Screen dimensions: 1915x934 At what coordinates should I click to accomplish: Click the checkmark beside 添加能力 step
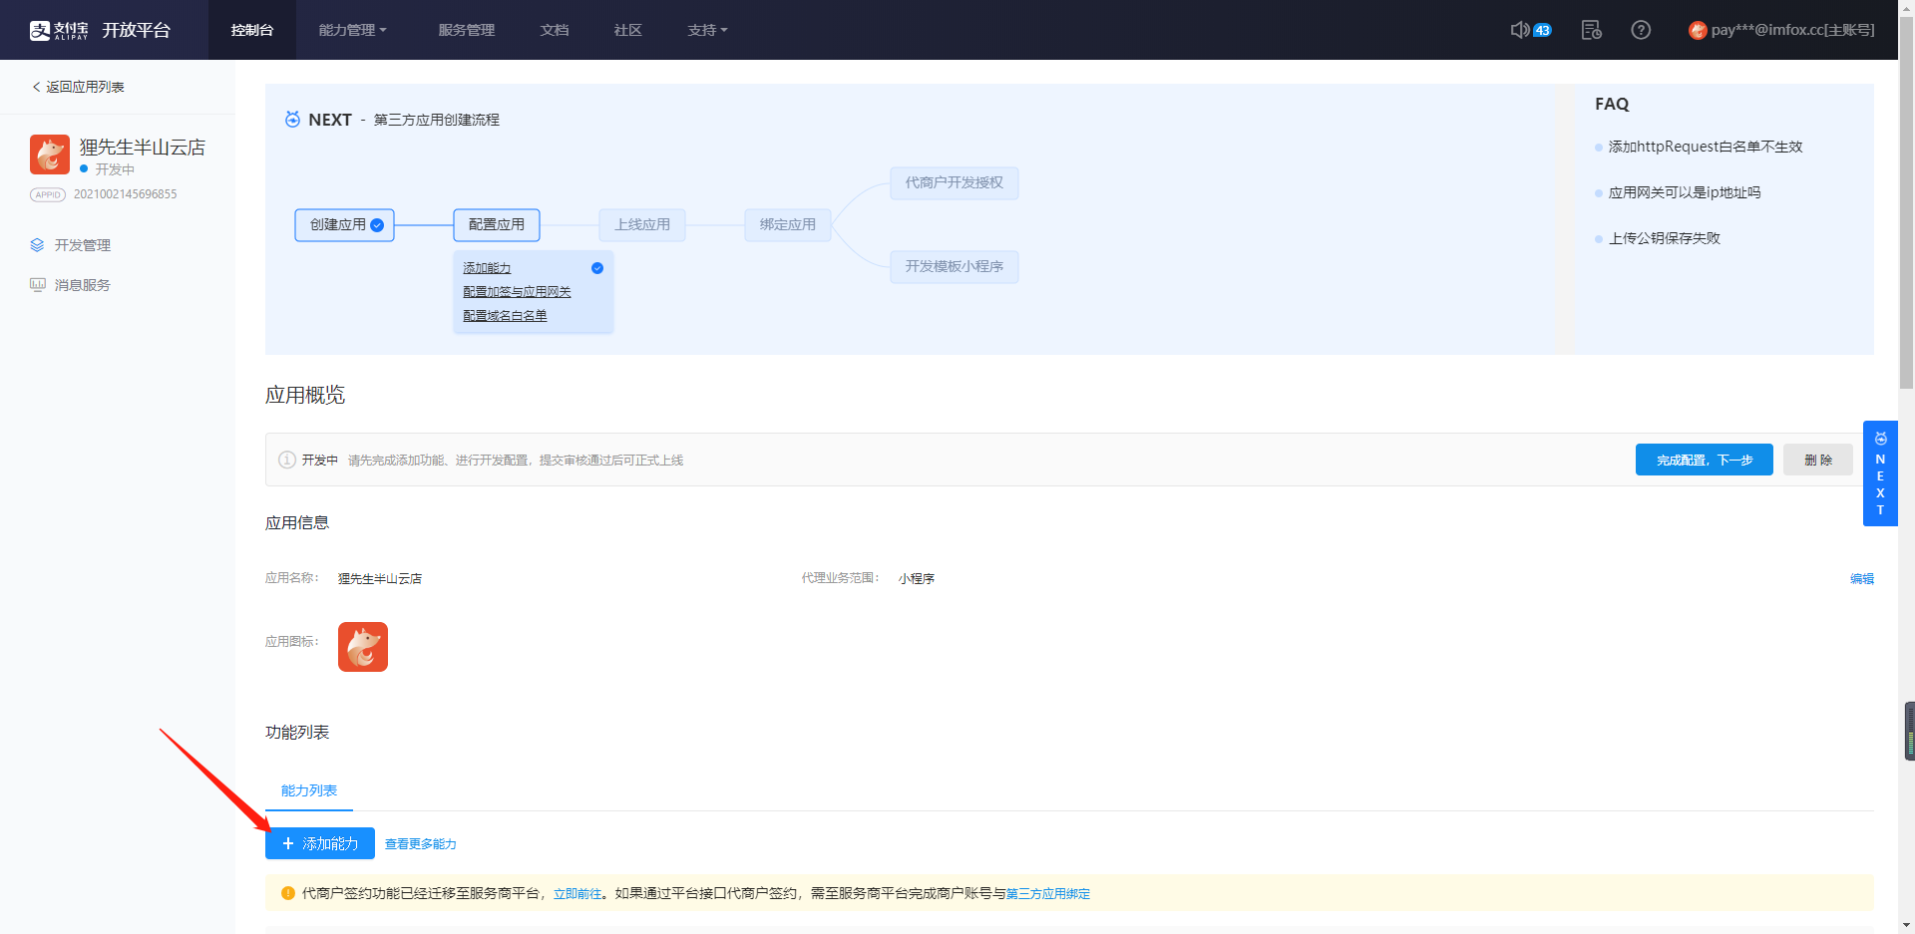(x=597, y=268)
